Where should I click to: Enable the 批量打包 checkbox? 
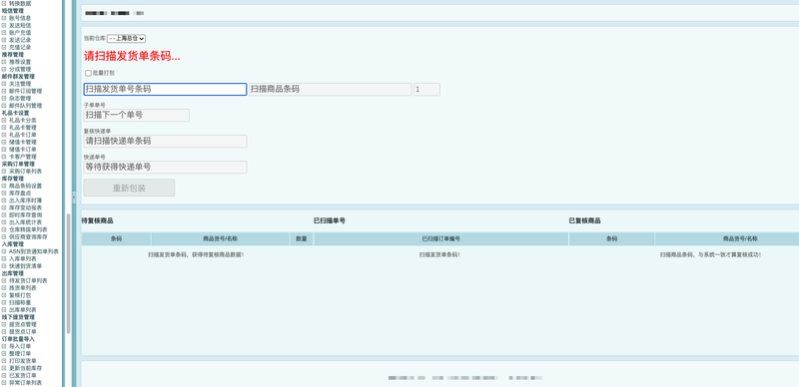tap(88, 74)
